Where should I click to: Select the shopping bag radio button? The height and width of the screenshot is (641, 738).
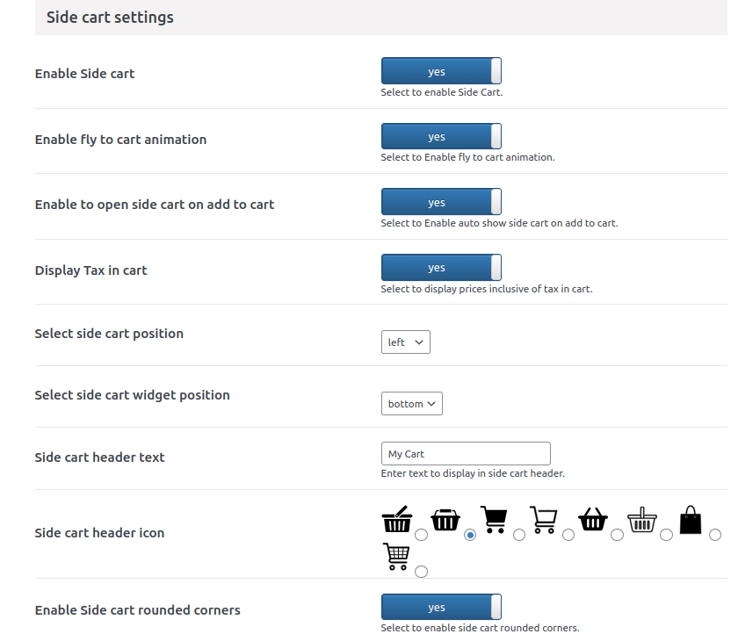pyautogui.click(x=714, y=534)
